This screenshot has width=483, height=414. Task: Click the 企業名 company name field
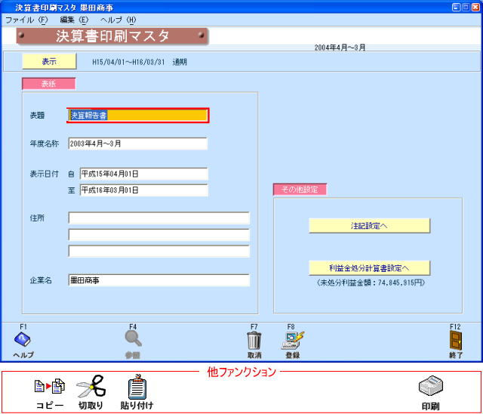point(158,280)
